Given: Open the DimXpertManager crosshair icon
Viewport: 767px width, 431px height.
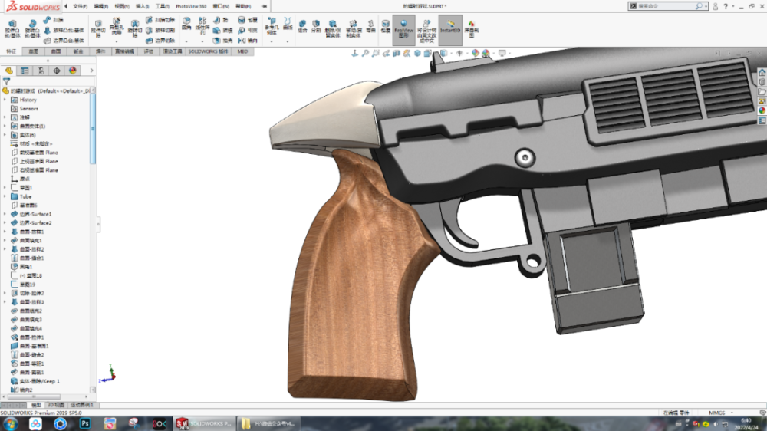Looking at the screenshot, I should [58, 71].
